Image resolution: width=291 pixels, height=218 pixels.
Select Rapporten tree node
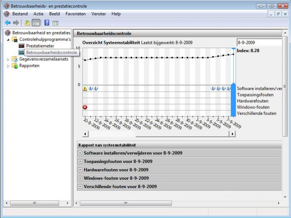(x=29, y=66)
